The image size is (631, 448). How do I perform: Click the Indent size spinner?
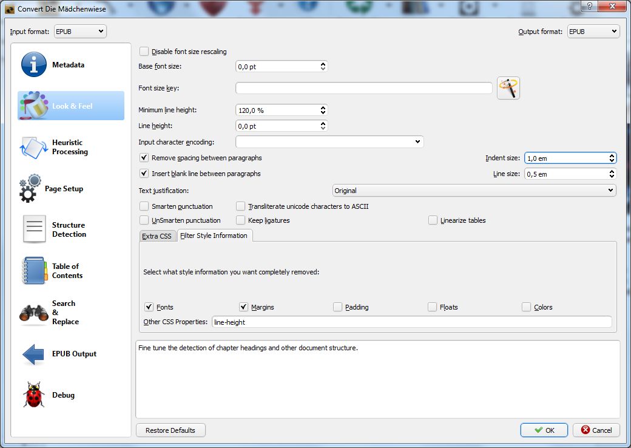570,158
